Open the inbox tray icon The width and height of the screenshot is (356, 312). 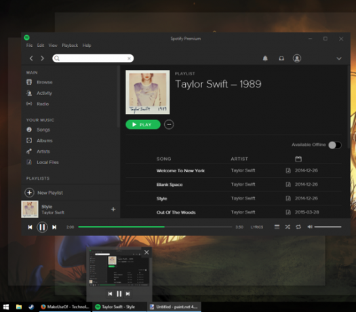[x=281, y=58]
